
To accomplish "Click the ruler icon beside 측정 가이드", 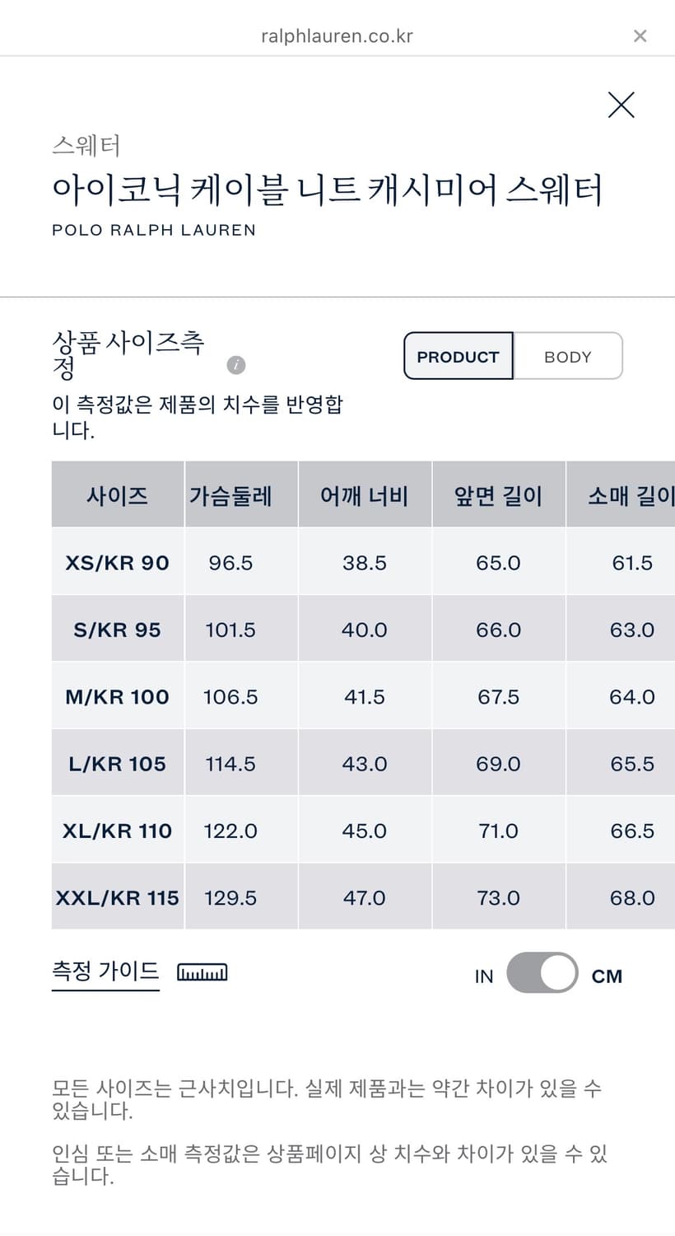I will click(202, 971).
